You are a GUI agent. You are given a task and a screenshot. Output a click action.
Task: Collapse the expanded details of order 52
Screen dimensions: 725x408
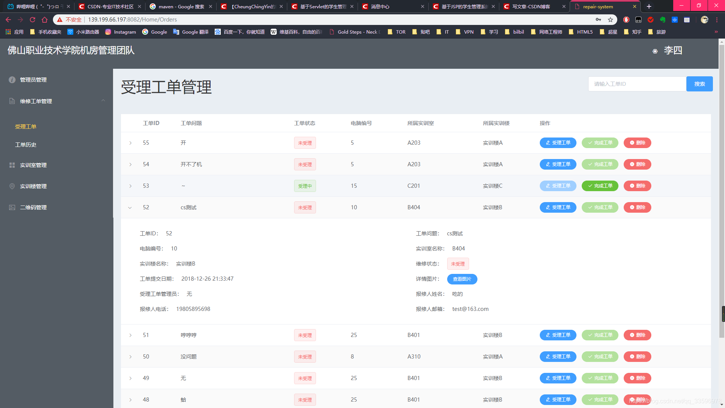pyautogui.click(x=130, y=207)
